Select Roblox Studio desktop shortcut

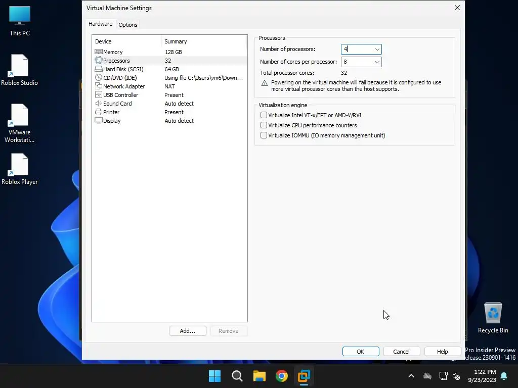(x=20, y=70)
